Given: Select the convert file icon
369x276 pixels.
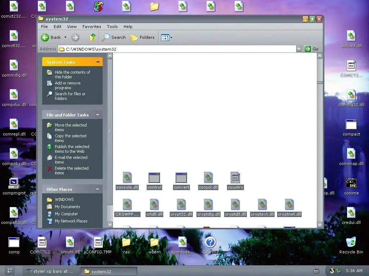Looking at the screenshot, I should tap(181, 178).
